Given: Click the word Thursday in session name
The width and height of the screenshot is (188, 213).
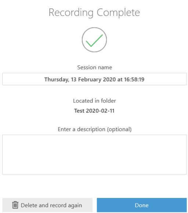Looking at the screenshot, I should (x=56, y=79).
